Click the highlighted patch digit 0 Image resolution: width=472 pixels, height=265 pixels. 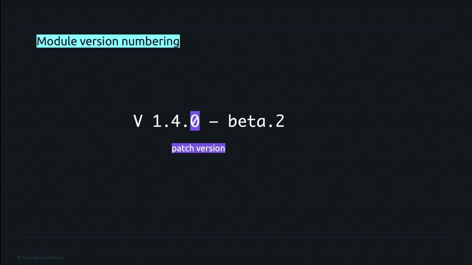(x=195, y=121)
